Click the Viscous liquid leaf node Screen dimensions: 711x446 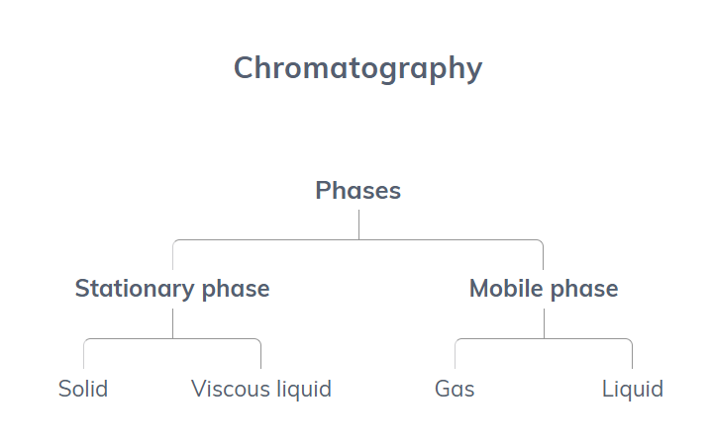pyautogui.click(x=261, y=390)
